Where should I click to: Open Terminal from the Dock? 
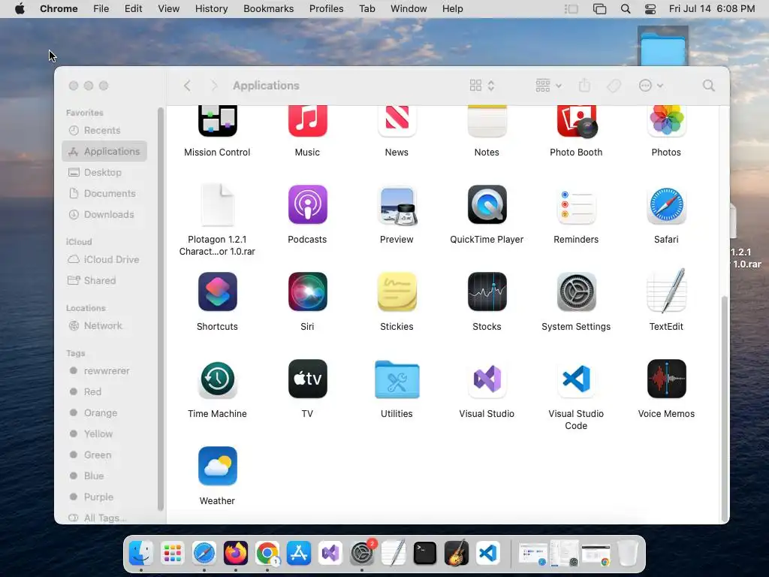click(x=425, y=554)
